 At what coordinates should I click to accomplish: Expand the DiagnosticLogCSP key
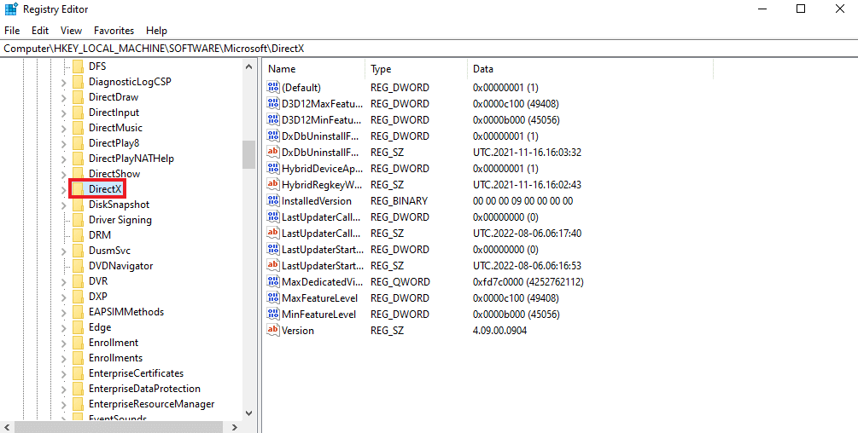[63, 83]
